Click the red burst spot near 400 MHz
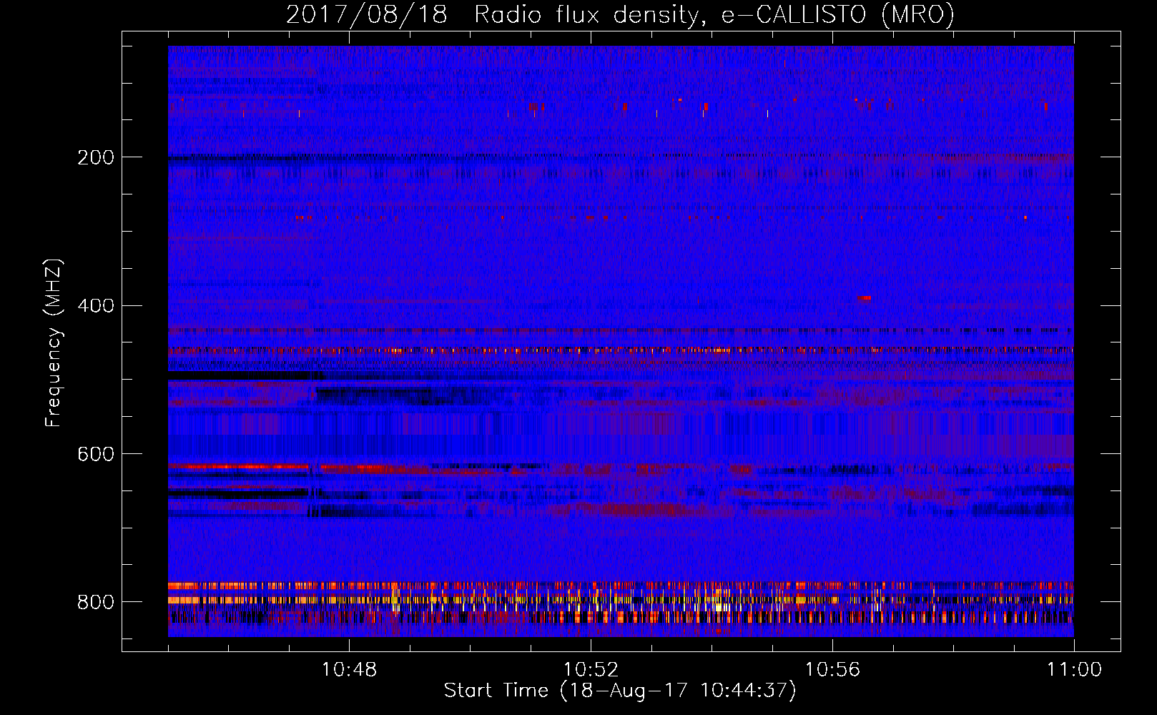The image size is (1157, 715). pyautogui.click(x=865, y=297)
